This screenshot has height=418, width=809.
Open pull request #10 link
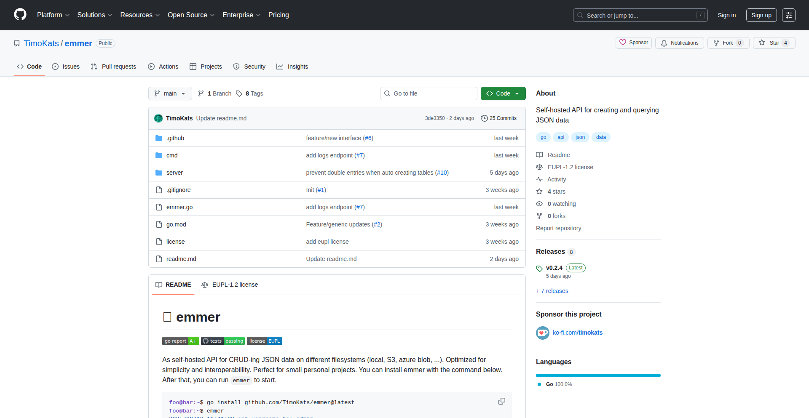pos(442,173)
